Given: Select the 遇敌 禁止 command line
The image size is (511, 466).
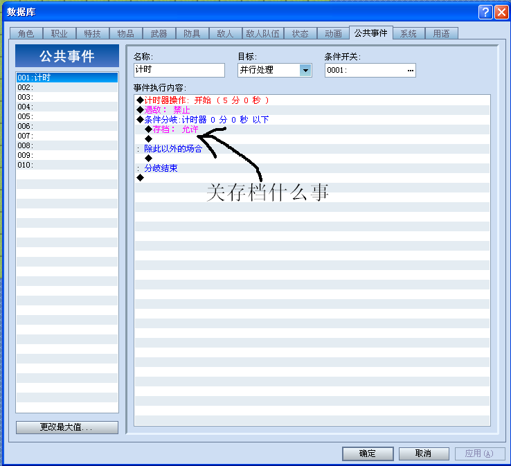Looking at the screenshot, I should coord(312,110).
